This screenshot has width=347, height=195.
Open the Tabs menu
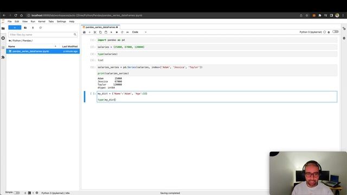coord(51,22)
